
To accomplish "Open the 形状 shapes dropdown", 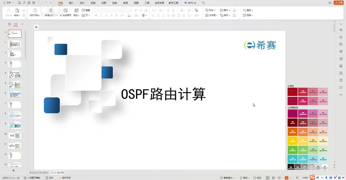I will [x=210, y=10].
